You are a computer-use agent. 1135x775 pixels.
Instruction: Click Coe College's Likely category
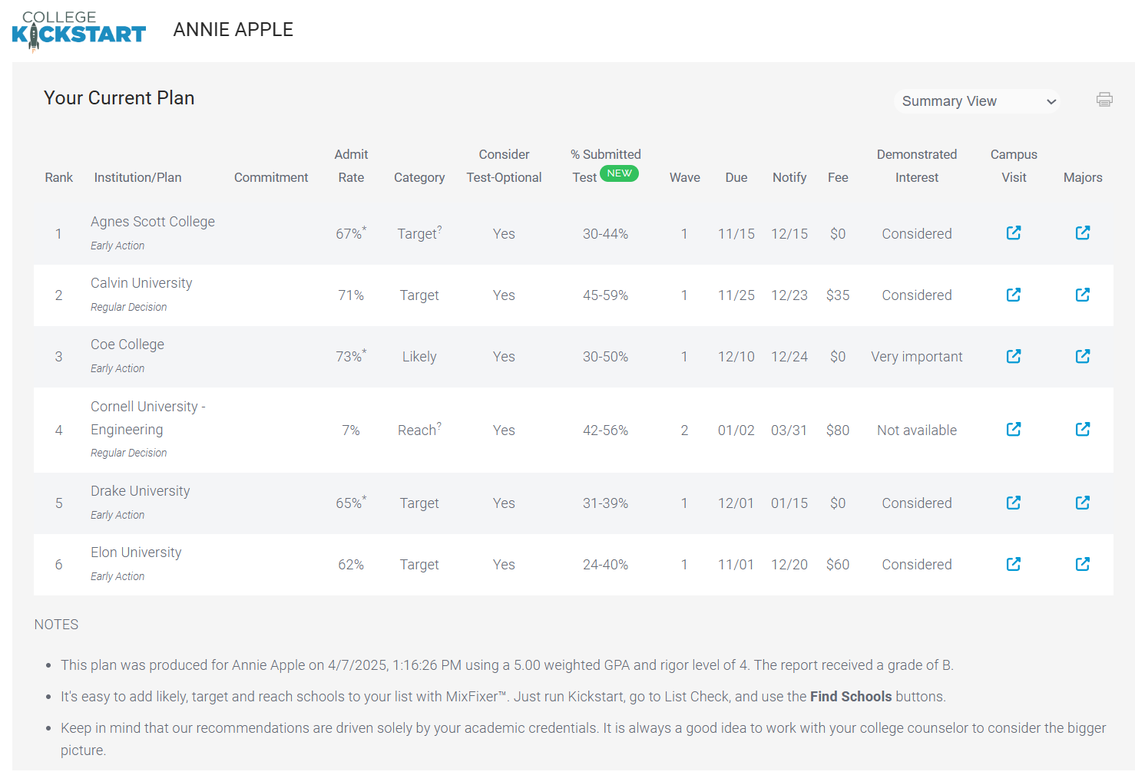click(419, 357)
